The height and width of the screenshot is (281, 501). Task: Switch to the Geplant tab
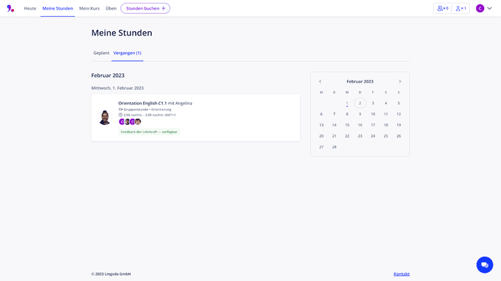pos(101,53)
